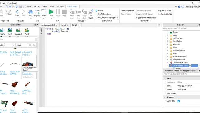Click the Name property value field
The image size is (200, 113).
pyautogui.click(x=188, y=86)
